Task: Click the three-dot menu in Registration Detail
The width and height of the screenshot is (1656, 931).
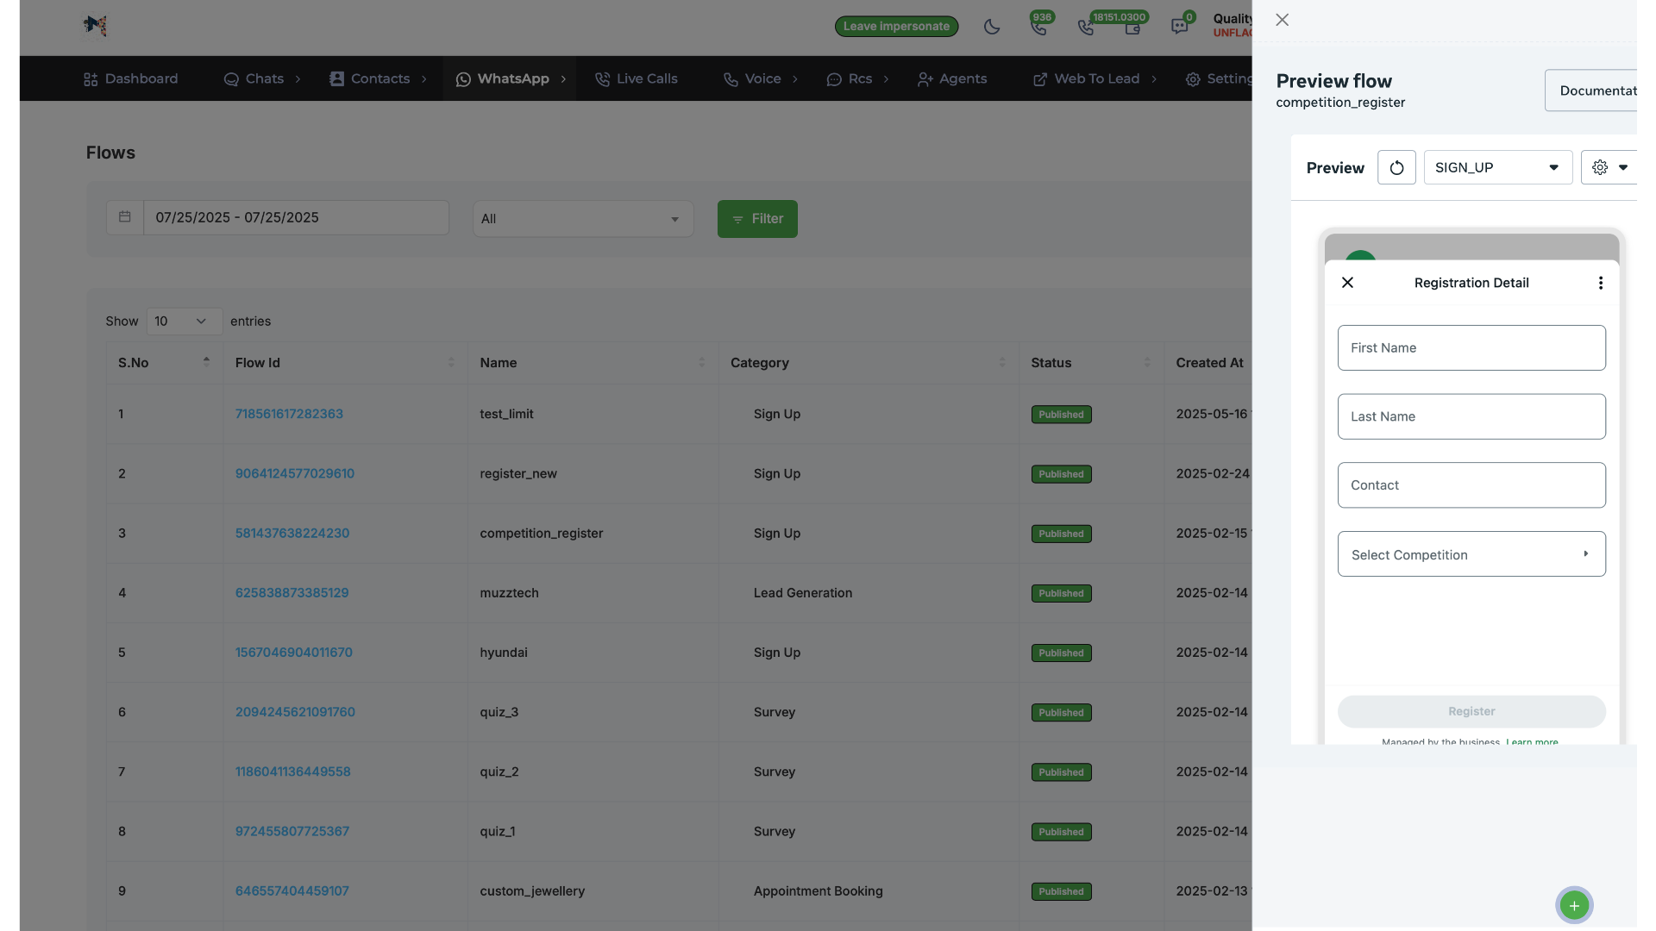Action: tap(1601, 283)
